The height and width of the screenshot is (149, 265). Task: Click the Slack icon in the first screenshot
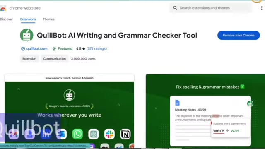tap(109, 134)
